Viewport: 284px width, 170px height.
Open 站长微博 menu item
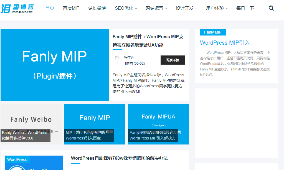tap(97, 8)
